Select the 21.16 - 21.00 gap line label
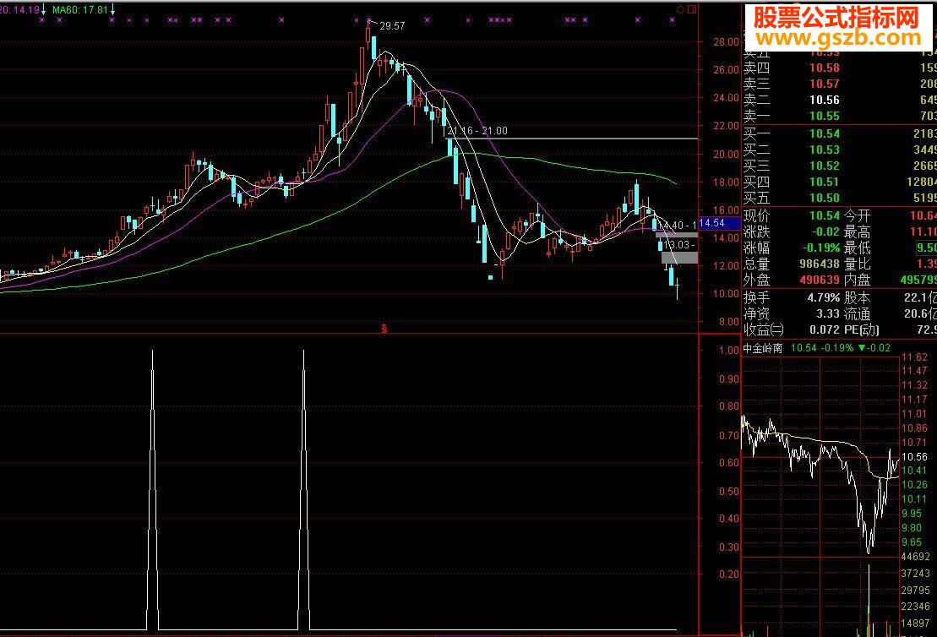 pos(477,130)
